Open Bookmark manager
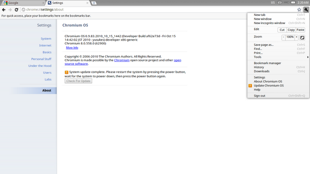Screen dimensions: 310x174 tap(278, 63)
